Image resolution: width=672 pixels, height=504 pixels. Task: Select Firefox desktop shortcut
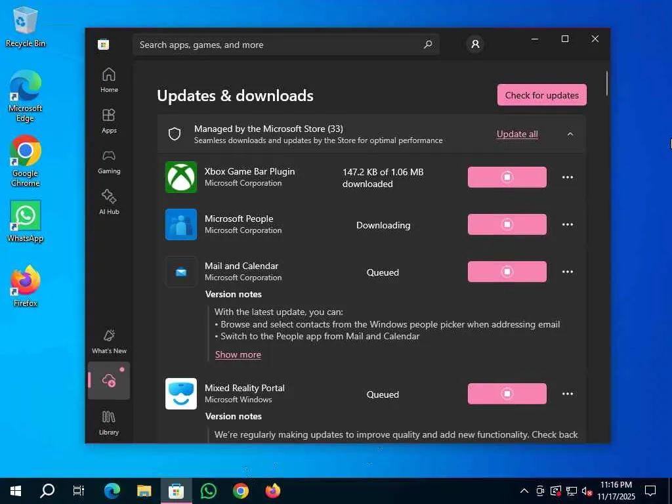[26, 286]
